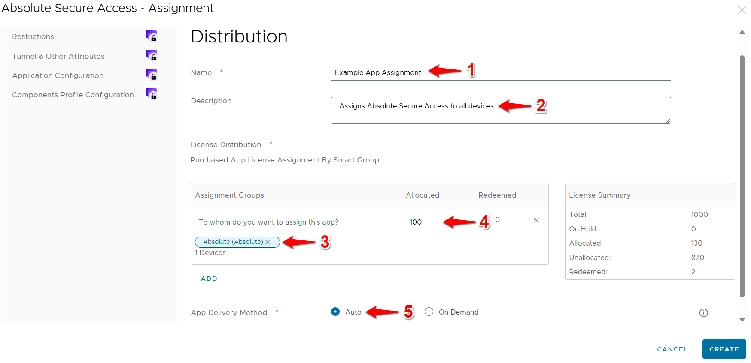Click the assign-to-whom search field
The image size is (751, 363).
[288, 222]
